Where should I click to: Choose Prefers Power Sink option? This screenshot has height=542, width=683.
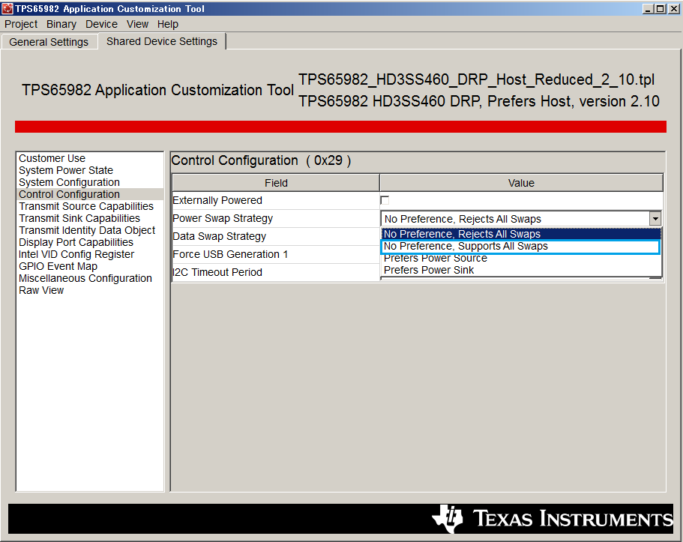[521, 270]
